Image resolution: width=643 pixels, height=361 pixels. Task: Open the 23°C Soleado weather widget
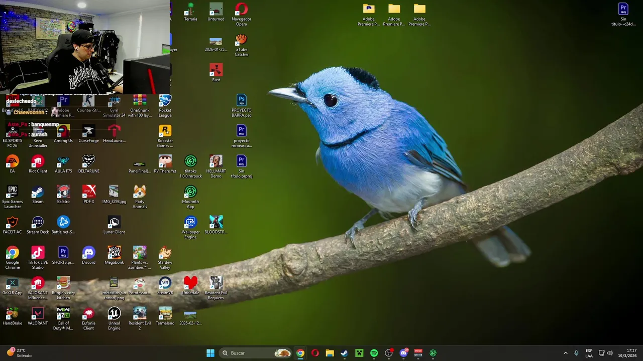click(19, 353)
